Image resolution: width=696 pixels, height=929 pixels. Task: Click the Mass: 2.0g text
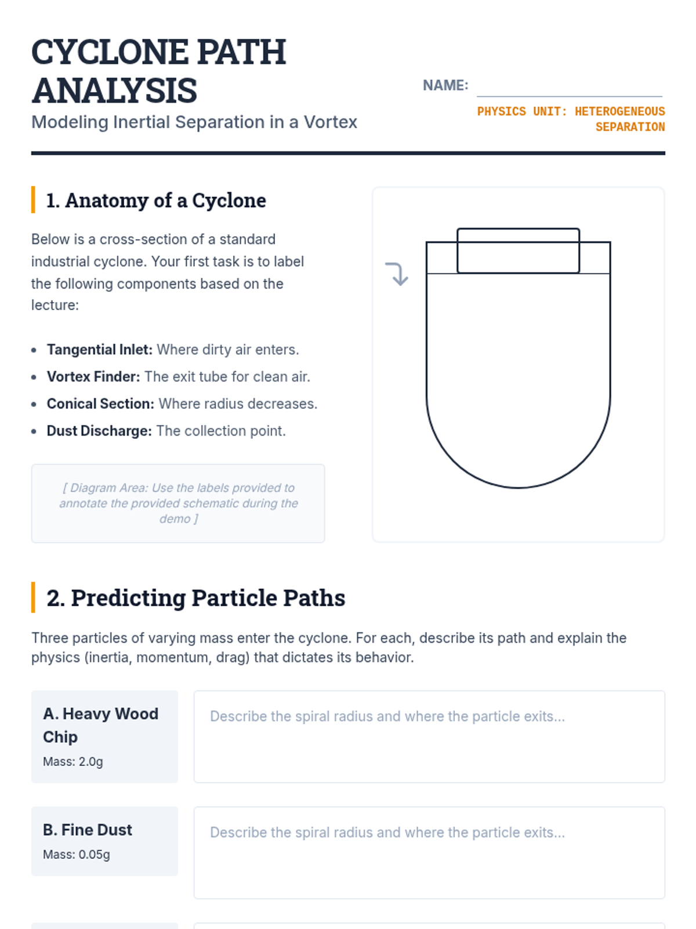click(x=73, y=762)
